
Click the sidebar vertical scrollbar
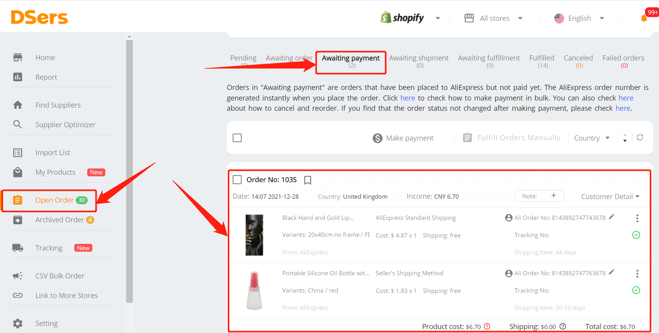pos(129,171)
